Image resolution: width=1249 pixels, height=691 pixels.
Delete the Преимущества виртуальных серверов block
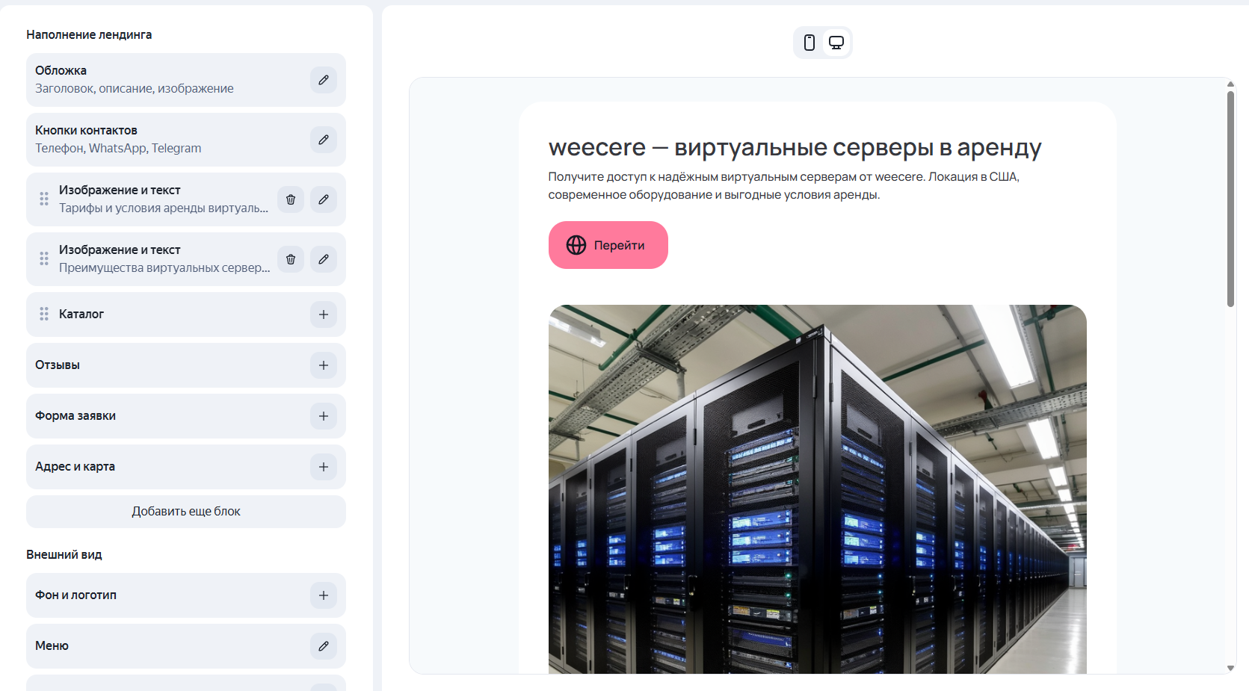pyautogui.click(x=291, y=259)
